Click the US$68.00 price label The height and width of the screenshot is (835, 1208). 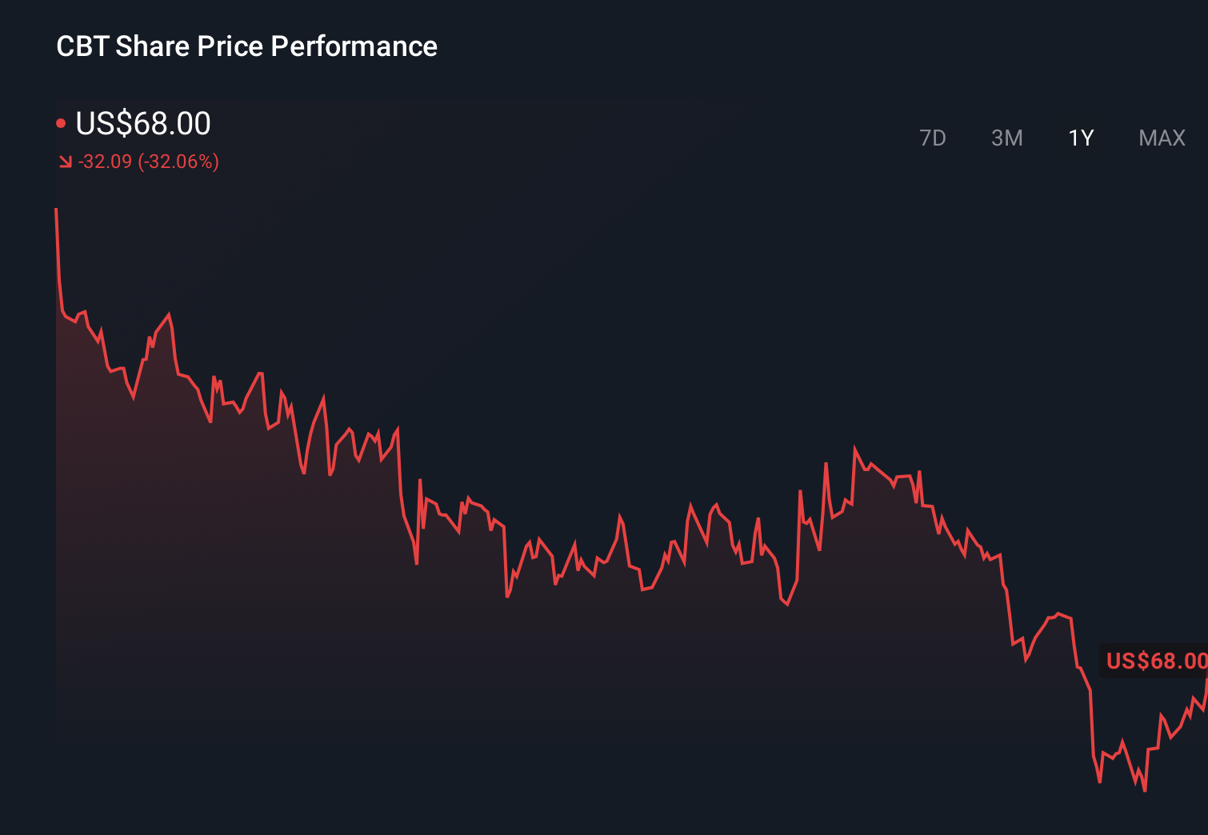click(x=142, y=124)
